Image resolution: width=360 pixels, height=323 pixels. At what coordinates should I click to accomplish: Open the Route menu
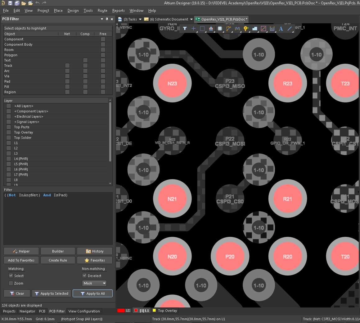(102, 11)
